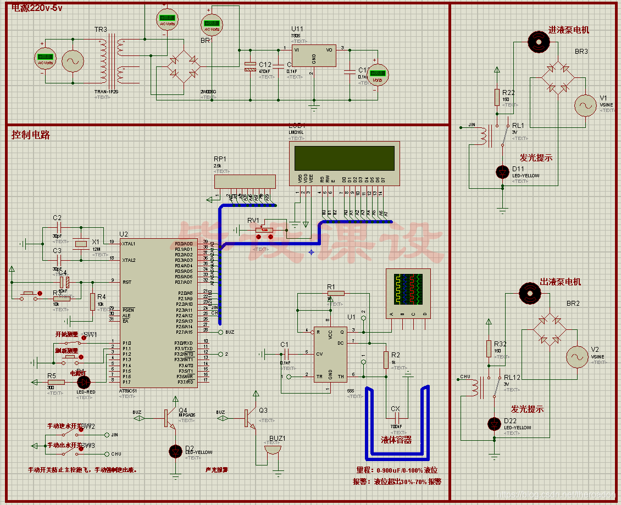Select the V1 VSINE source
The image size is (621, 505).
[x=585, y=105]
